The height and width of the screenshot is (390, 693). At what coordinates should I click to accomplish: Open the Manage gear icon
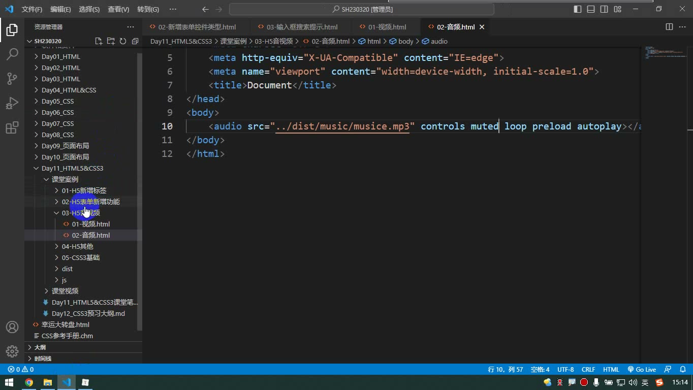12,351
